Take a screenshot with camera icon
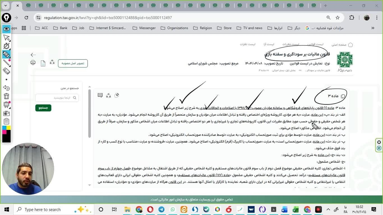 pos(6,113)
